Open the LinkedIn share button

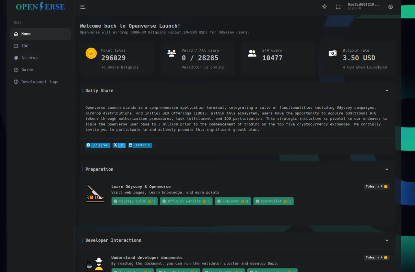140,145
